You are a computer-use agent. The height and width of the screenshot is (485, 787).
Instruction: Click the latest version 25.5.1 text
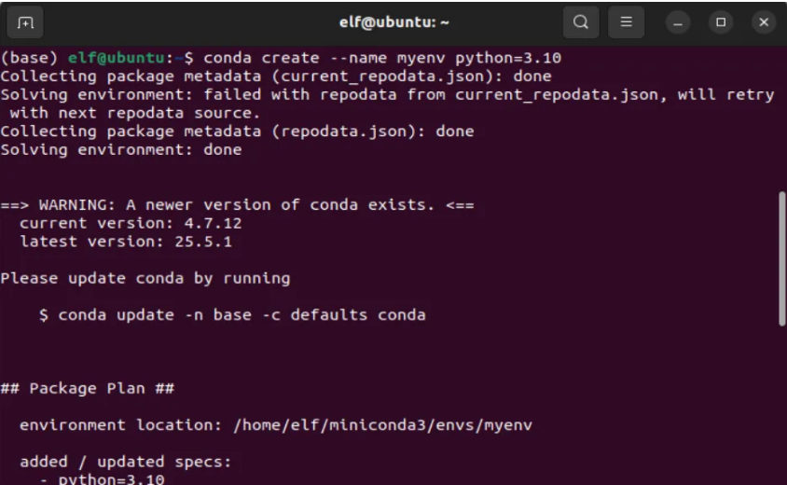(x=126, y=242)
